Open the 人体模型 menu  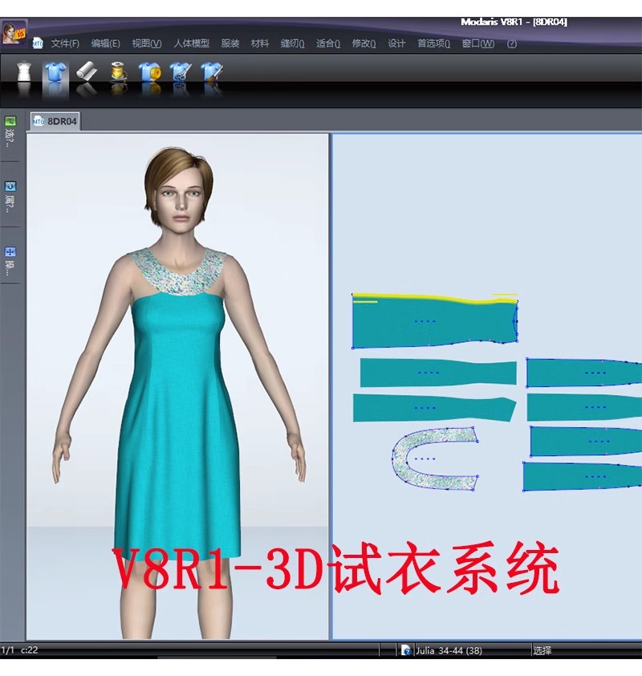point(191,43)
